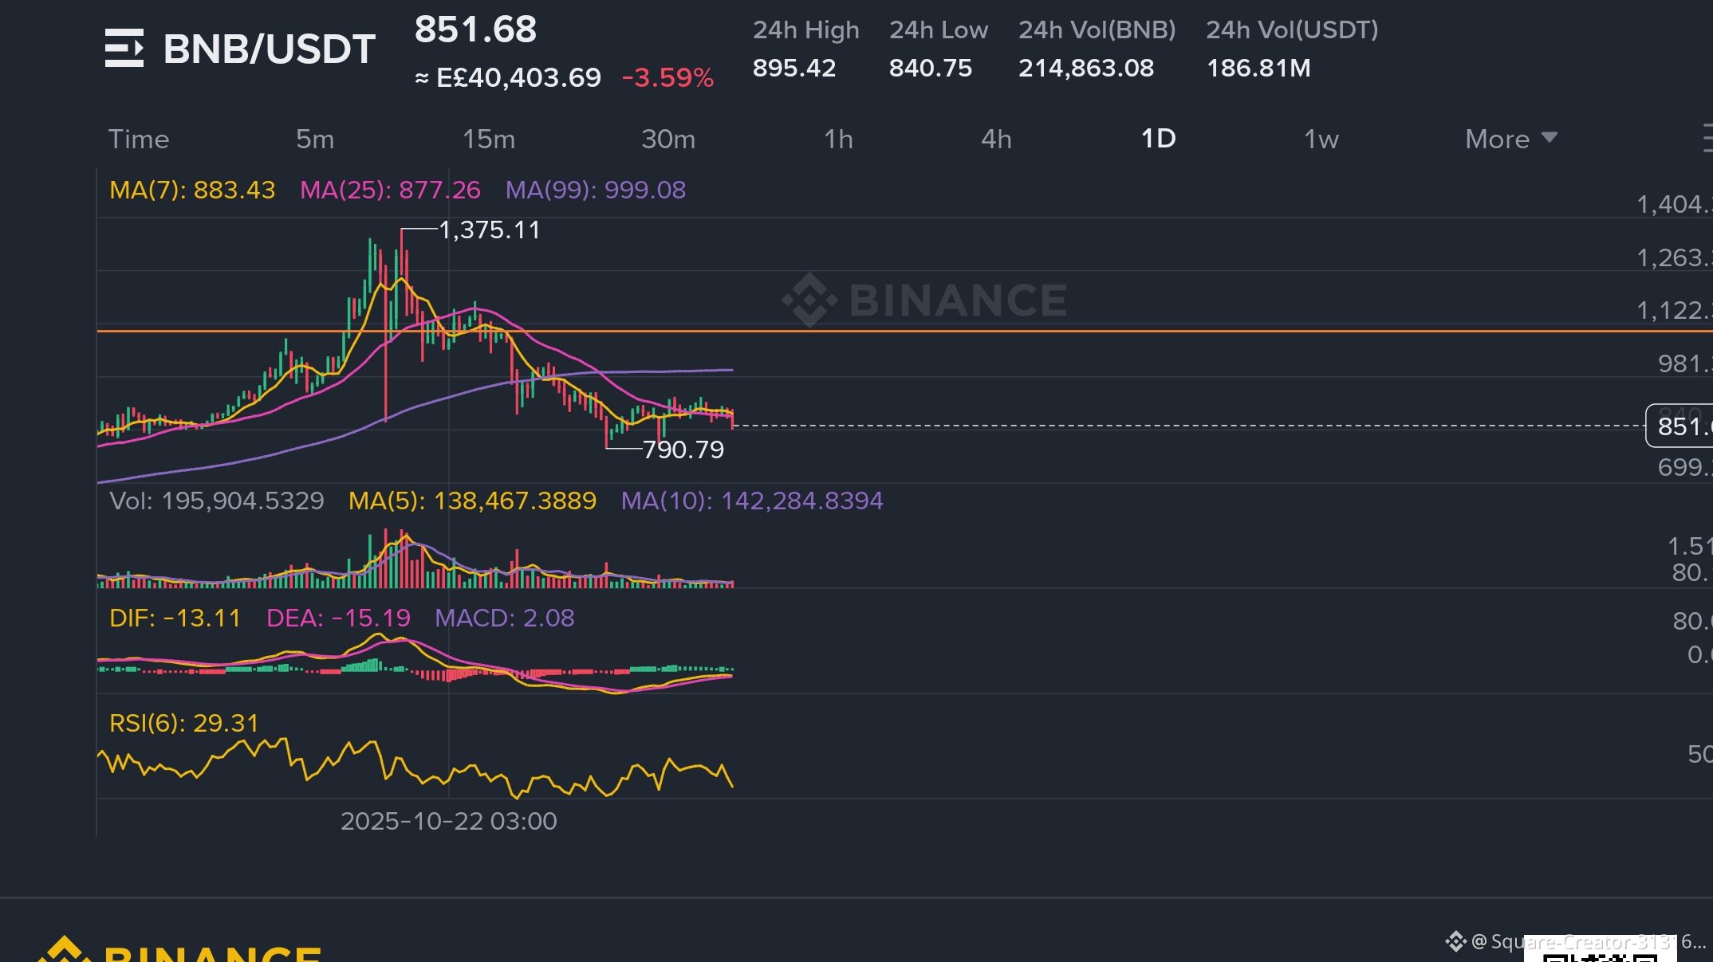Choose the 1h timeframe tab

click(x=838, y=139)
